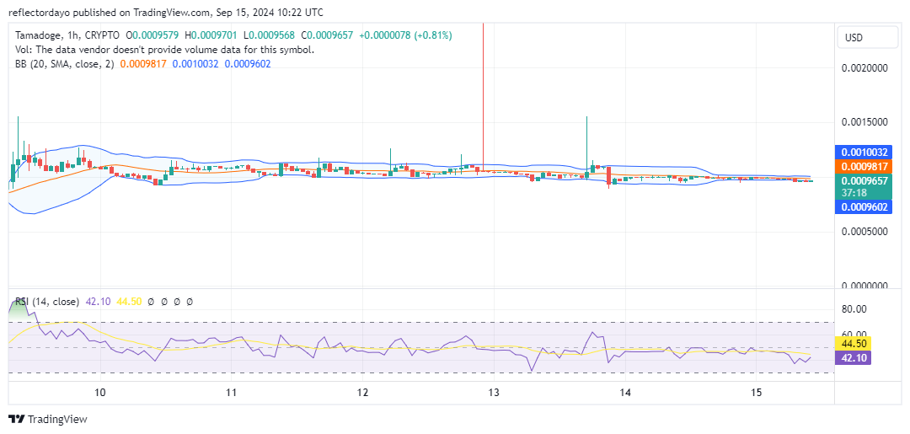The image size is (910, 434).
Task: Click date label 15 on the time axis
Action: tap(756, 392)
